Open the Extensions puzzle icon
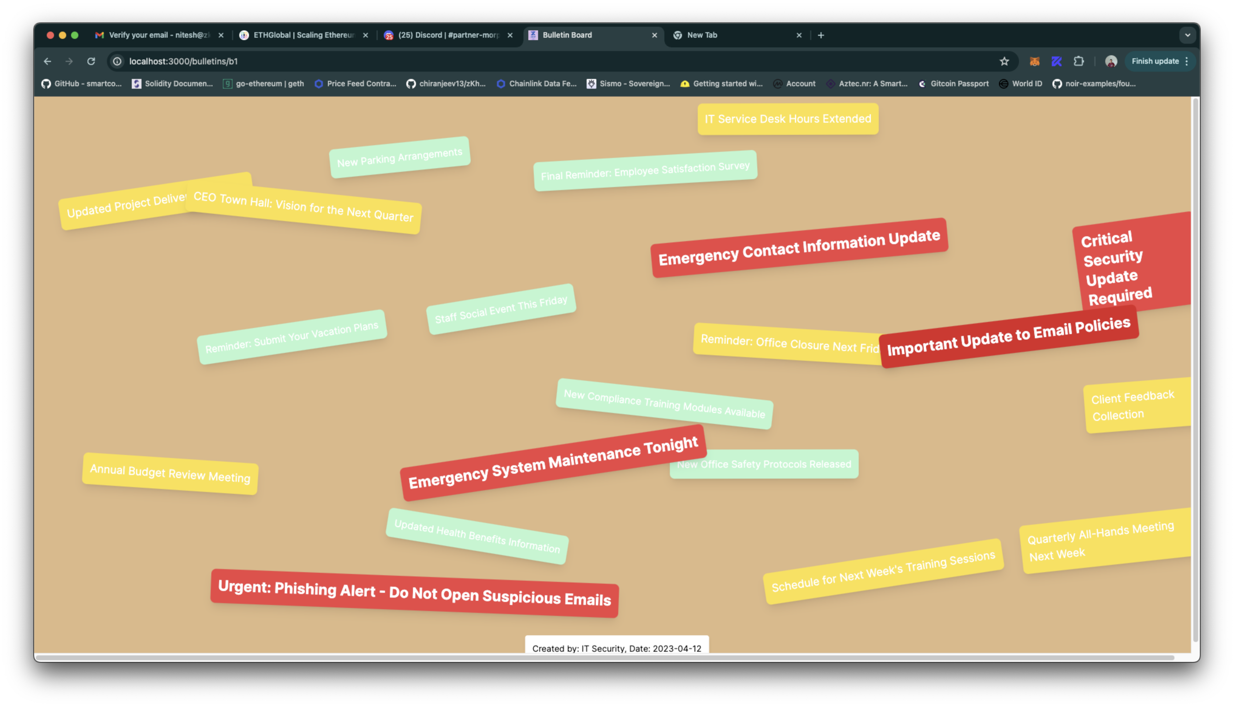The width and height of the screenshot is (1234, 707). click(1078, 61)
